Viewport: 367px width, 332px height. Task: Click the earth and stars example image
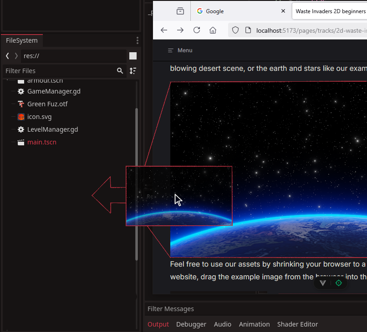[x=269, y=169]
